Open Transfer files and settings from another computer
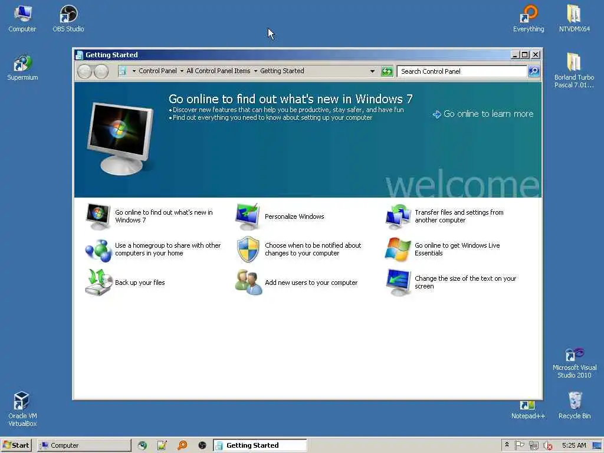 tap(459, 216)
